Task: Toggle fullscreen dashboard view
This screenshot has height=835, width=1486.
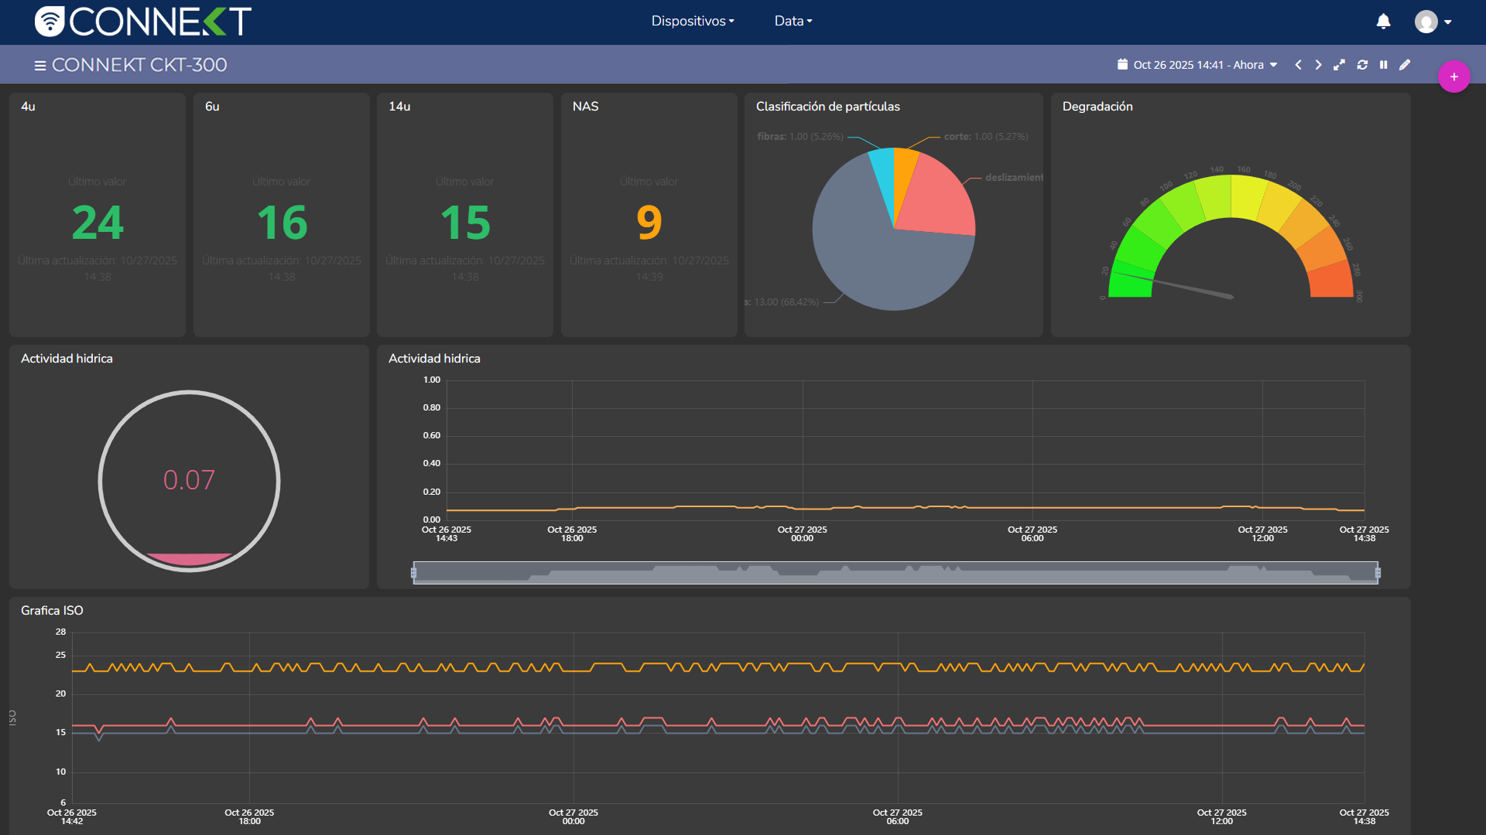Action: point(1339,65)
